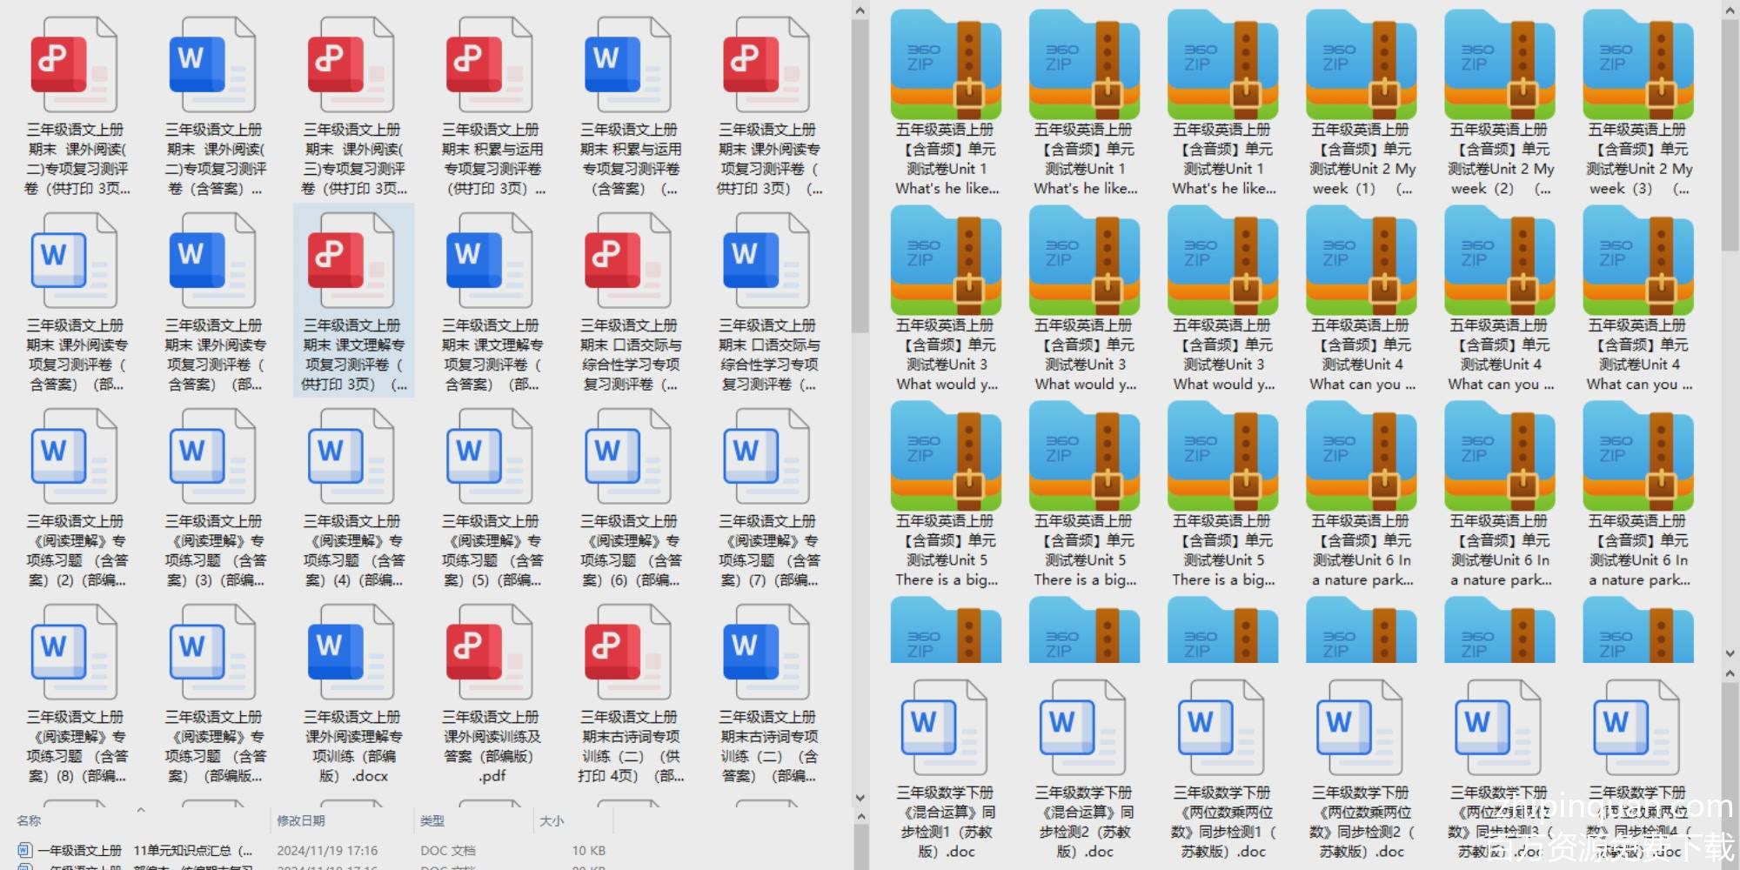This screenshot has height=870, width=1740.
Task: Open zip 测试卷Unit 2 My week (1)
Action: click(1362, 104)
